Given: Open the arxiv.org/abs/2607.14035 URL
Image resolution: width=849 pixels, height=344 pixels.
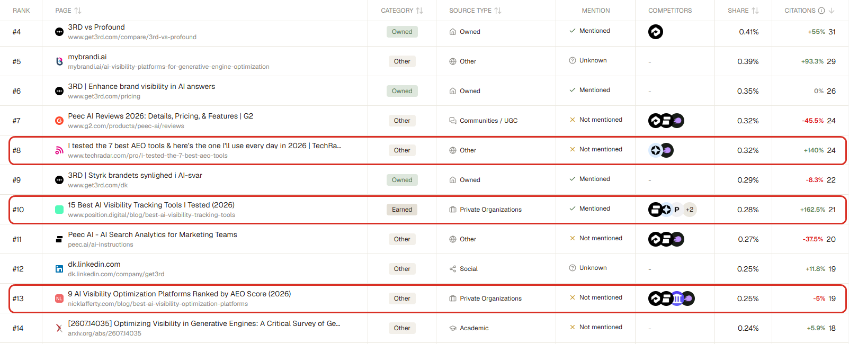Looking at the screenshot, I should tap(105, 333).
